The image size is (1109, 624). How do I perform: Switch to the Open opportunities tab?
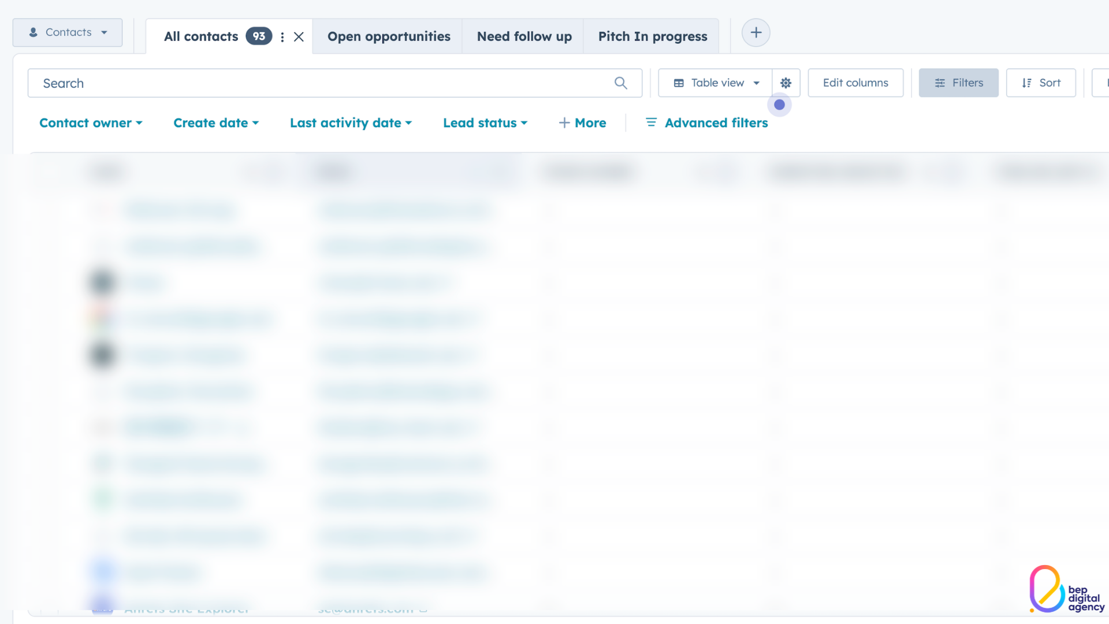(388, 37)
